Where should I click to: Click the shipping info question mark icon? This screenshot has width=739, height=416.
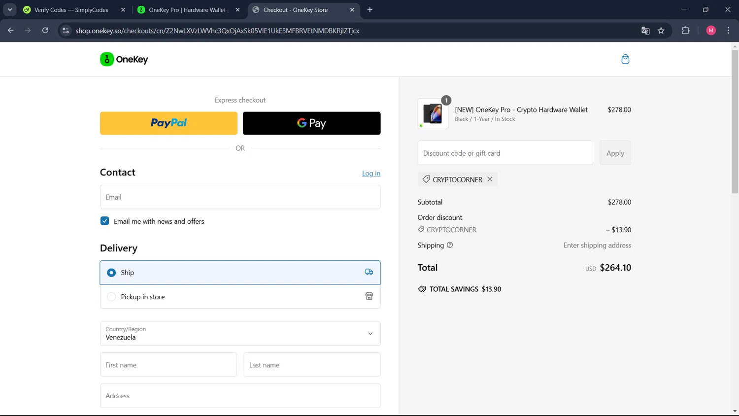[x=450, y=245]
